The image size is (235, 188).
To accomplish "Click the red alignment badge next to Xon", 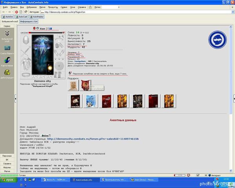I will pos(34,28).
